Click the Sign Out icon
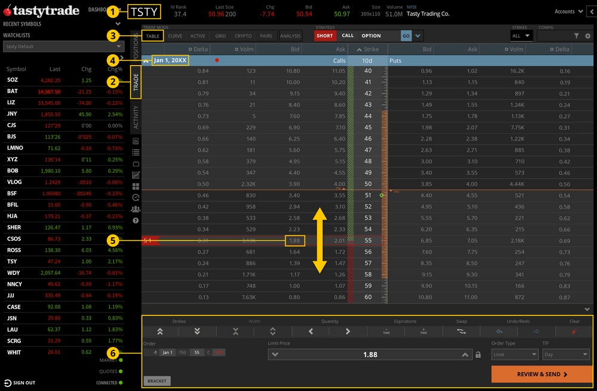Image resolution: width=597 pixels, height=391 pixels. click(8, 383)
